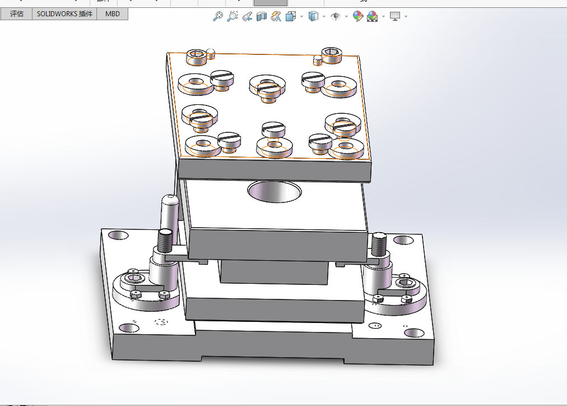This screenshot has height=406, width=567.
Task: Click Edit Appearance color ball icon
Action: (x=357, y=16)
